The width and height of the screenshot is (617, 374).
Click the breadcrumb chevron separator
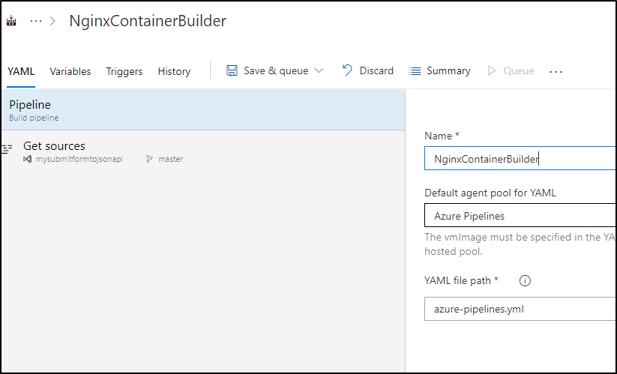[x=53, y=21]
